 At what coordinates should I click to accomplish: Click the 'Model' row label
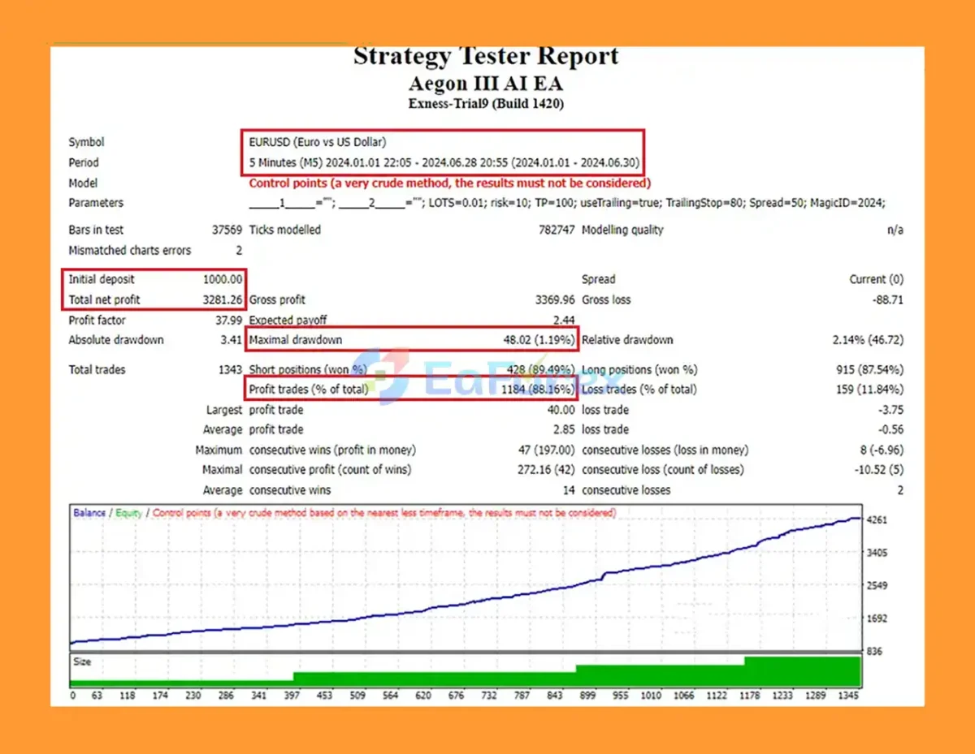pyautogui.click(x=83, y=183)
